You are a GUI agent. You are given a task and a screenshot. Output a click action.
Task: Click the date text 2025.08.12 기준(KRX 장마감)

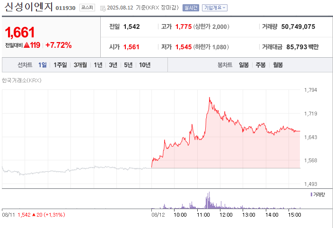pyautogui.click(x=143, y=8)
